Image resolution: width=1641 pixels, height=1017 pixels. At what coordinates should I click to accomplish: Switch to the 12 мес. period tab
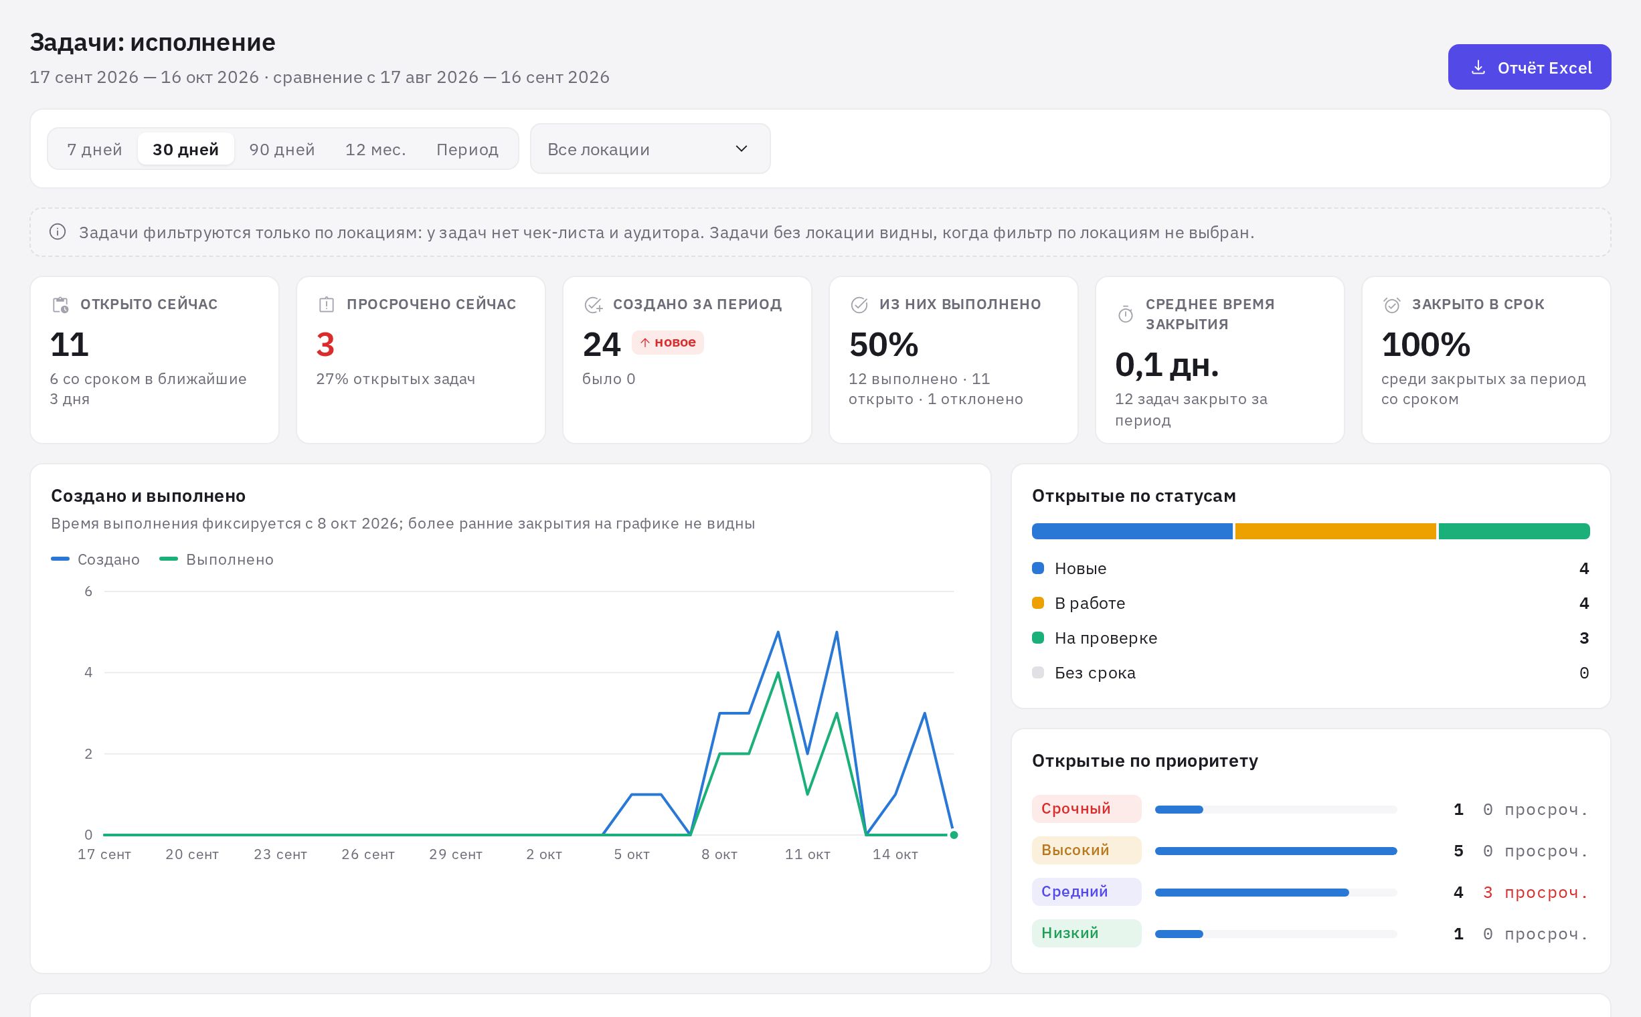(375, 149)
